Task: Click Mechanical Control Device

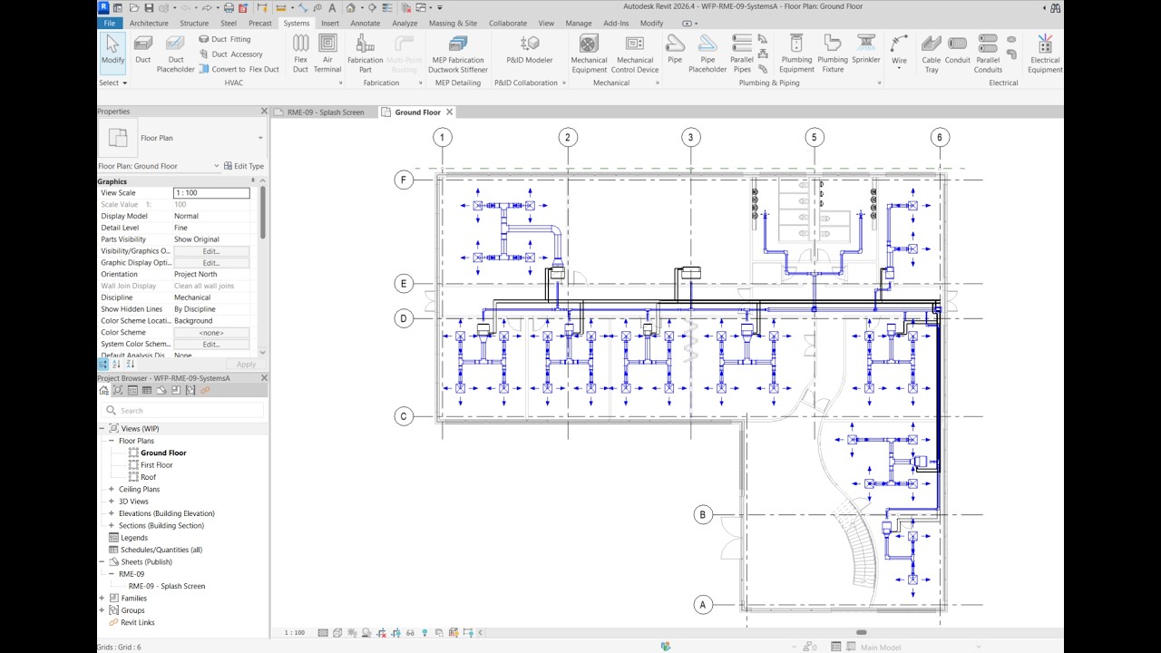Action: tap(635, 54)
